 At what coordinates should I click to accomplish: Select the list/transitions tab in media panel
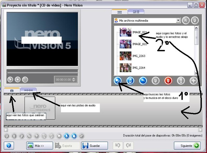point(136,12)
